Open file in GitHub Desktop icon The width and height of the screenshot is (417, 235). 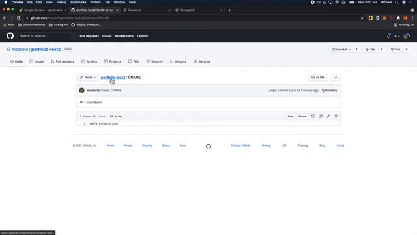(313, 116)
